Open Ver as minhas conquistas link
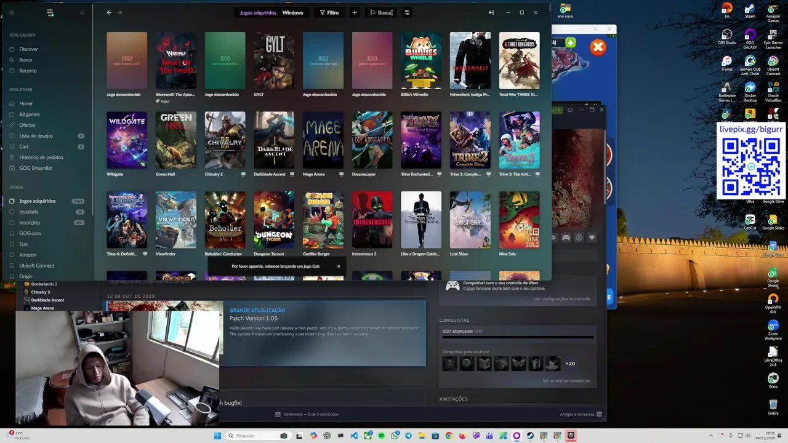 click(566, 381)
